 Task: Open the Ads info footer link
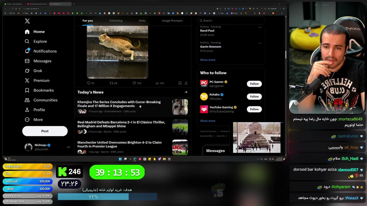pos(221,136)
